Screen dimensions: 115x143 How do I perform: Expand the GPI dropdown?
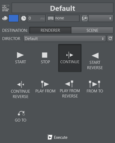pos(101,18)
